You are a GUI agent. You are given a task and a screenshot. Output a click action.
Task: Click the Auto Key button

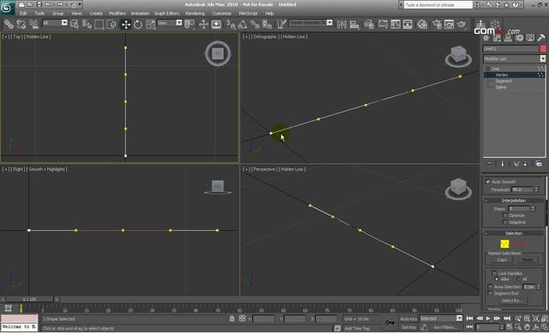point(408,319)
